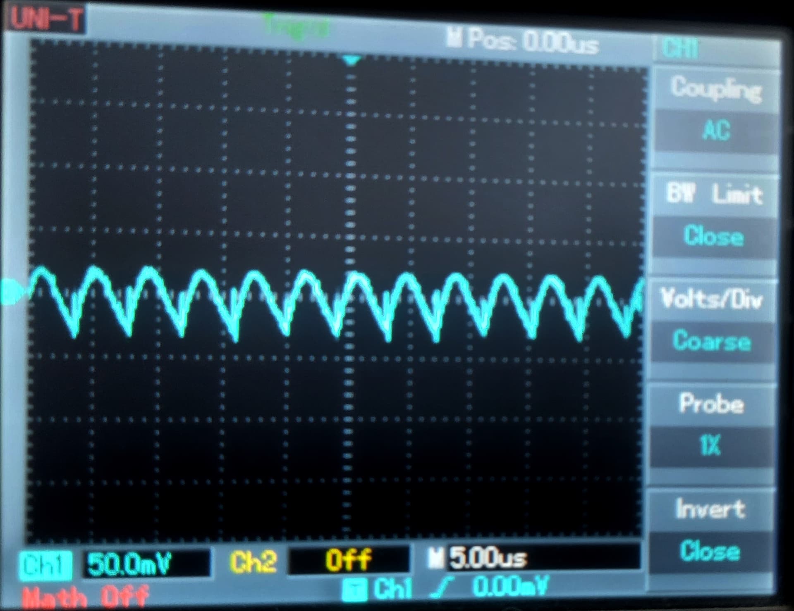Click the cyan trigger position marker arrow

point(351,61)
